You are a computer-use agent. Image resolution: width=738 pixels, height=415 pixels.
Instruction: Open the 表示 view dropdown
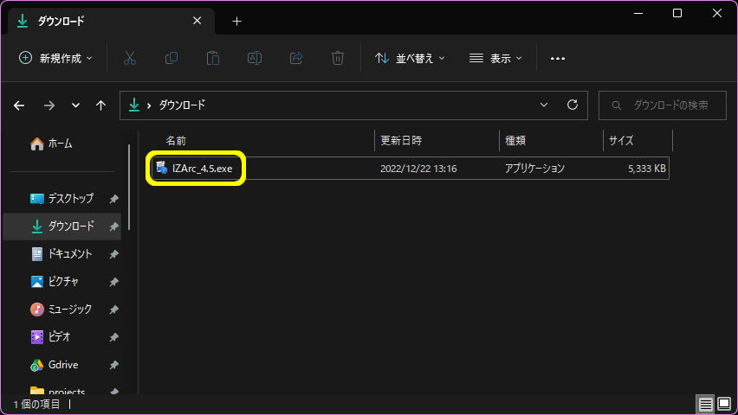coord(495,58)
